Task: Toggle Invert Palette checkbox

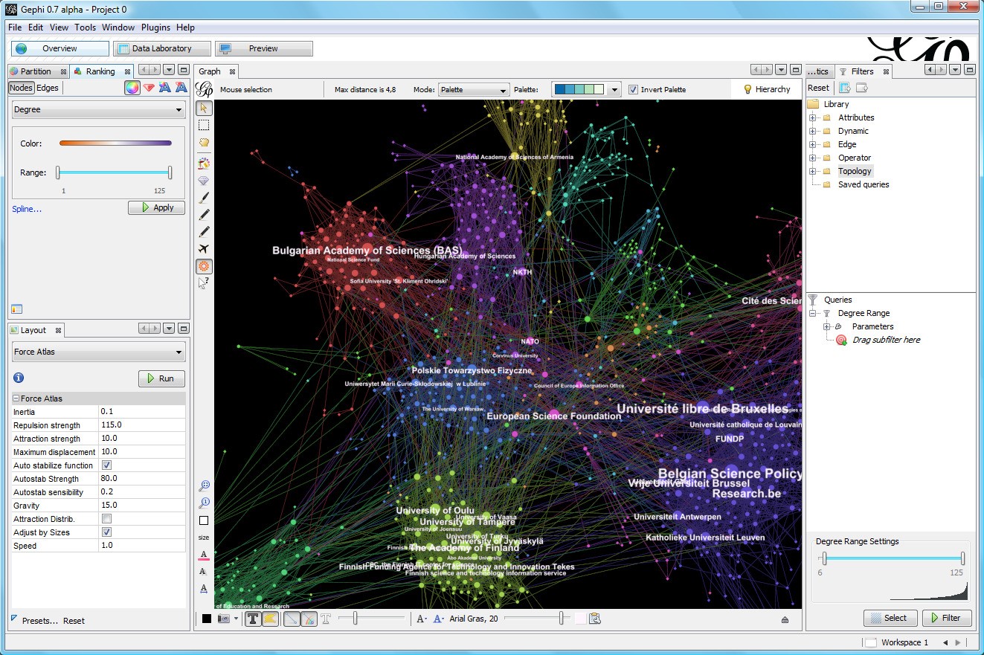Action: click(x=633, y=90)
